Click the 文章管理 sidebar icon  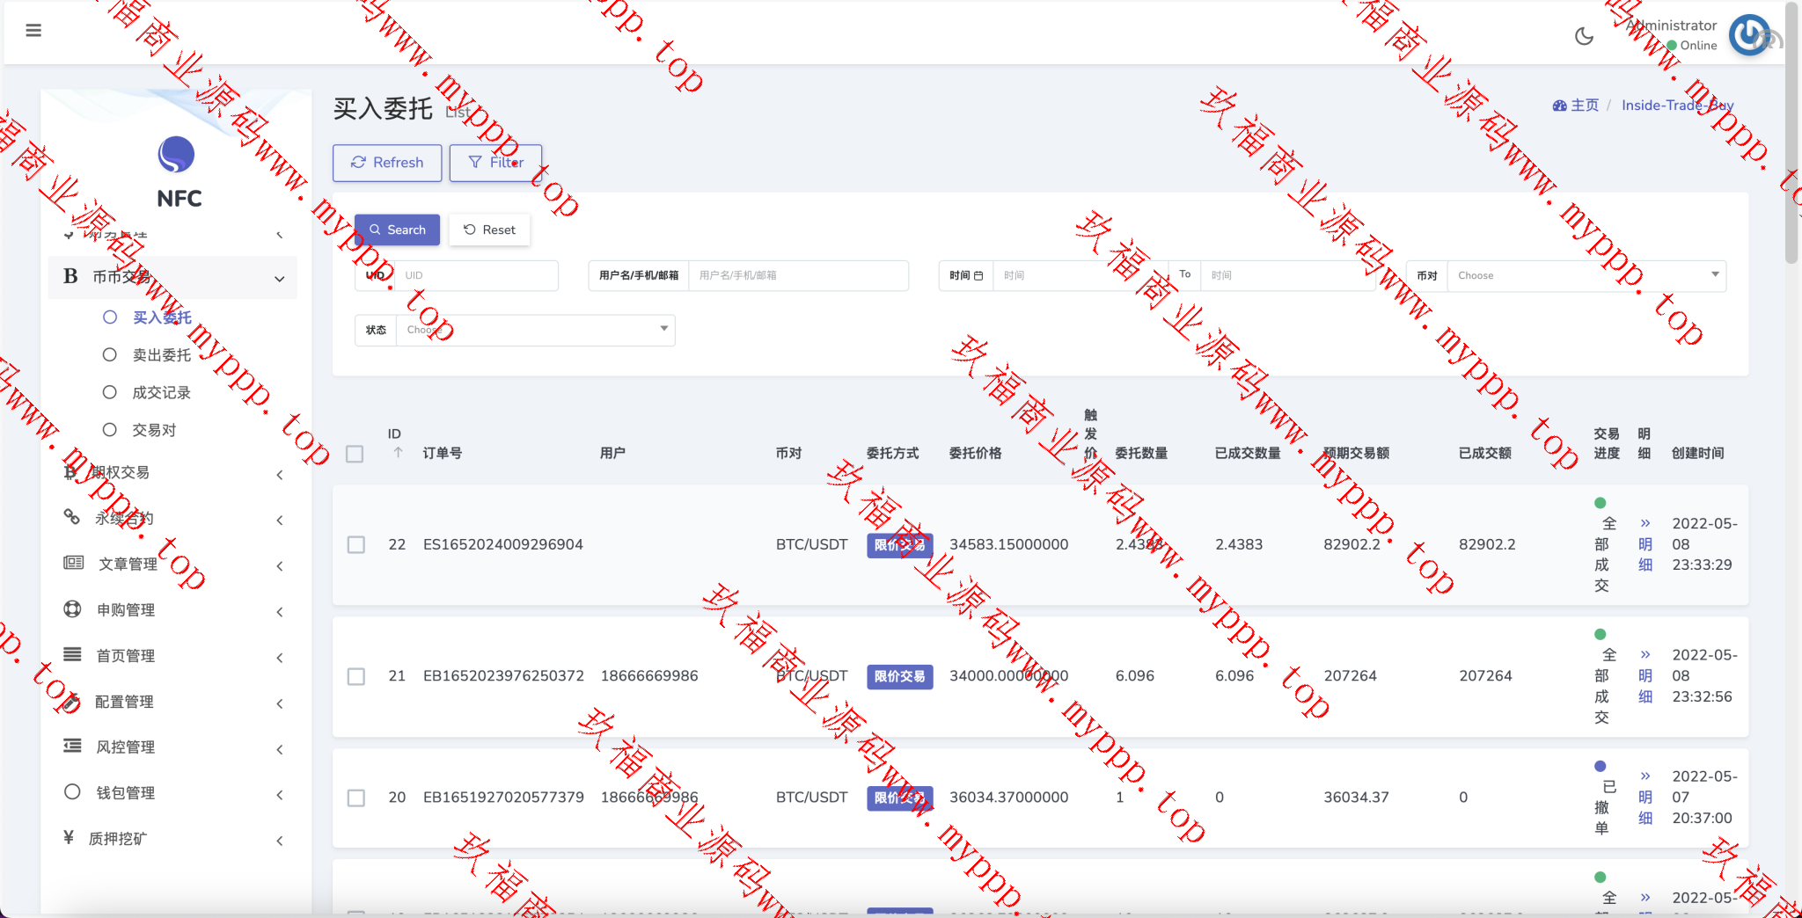tap(73, 563)
